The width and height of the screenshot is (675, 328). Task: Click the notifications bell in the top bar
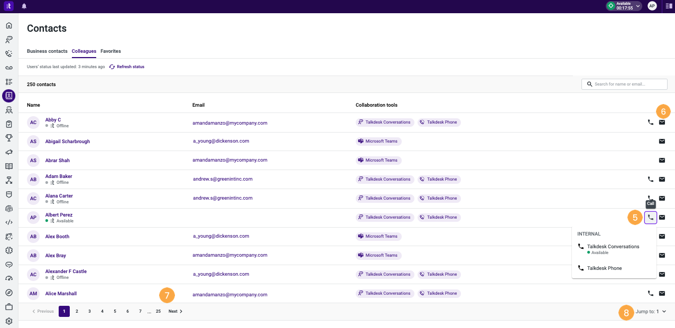point(23,6)
